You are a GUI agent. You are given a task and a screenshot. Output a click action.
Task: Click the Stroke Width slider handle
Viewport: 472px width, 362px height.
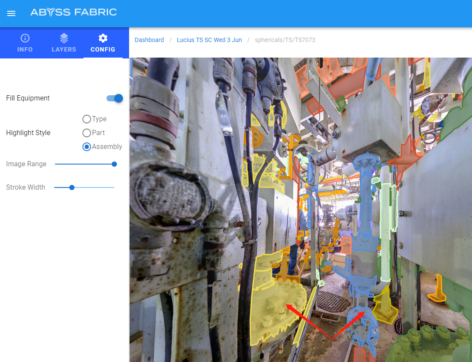point(72,187)
